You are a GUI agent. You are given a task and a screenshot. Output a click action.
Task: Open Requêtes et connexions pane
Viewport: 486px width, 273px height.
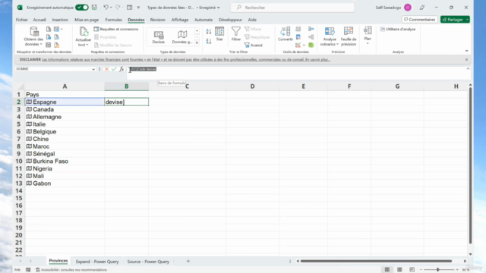[116, 29]
